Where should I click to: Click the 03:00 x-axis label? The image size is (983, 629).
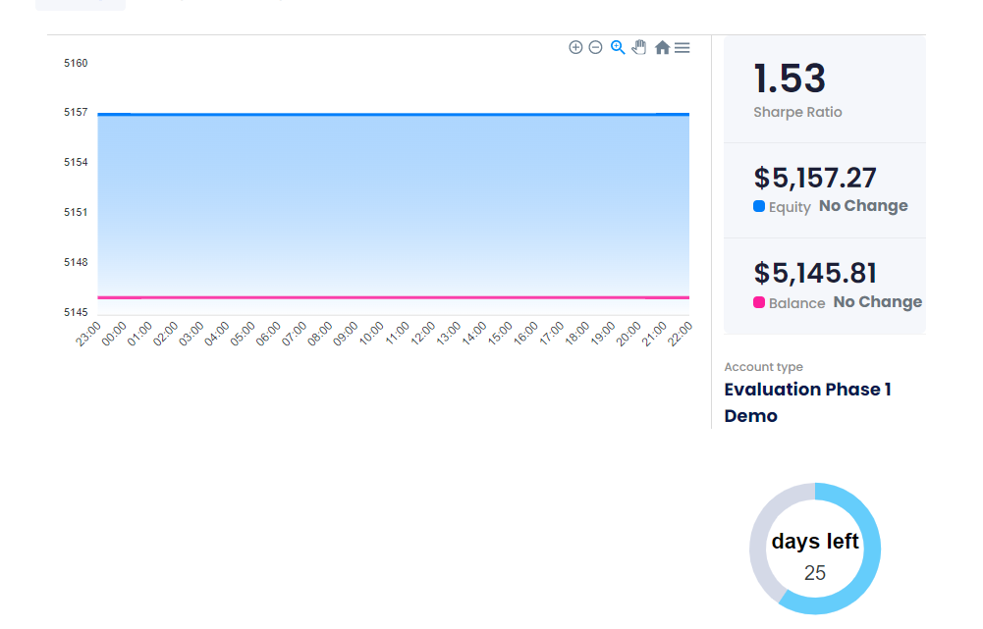[x=191, y=334]
